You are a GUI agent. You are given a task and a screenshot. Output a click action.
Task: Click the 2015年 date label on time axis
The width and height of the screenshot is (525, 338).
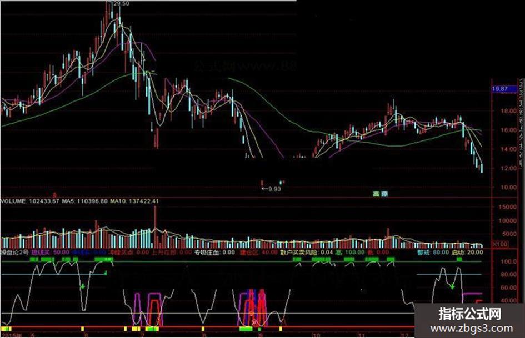click(x=11, y=335)
